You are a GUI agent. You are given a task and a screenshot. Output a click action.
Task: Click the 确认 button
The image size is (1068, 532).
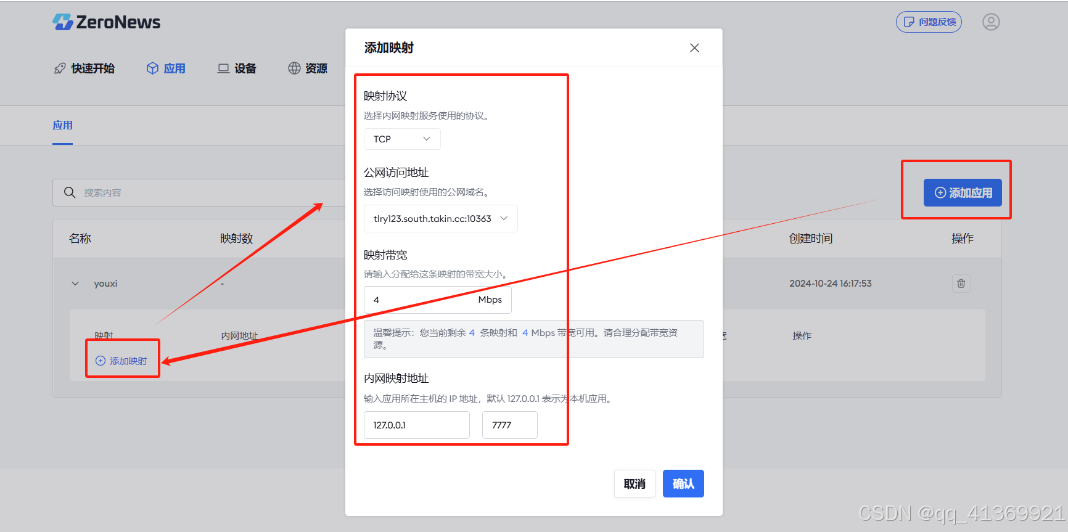click(x=683, y=484)
